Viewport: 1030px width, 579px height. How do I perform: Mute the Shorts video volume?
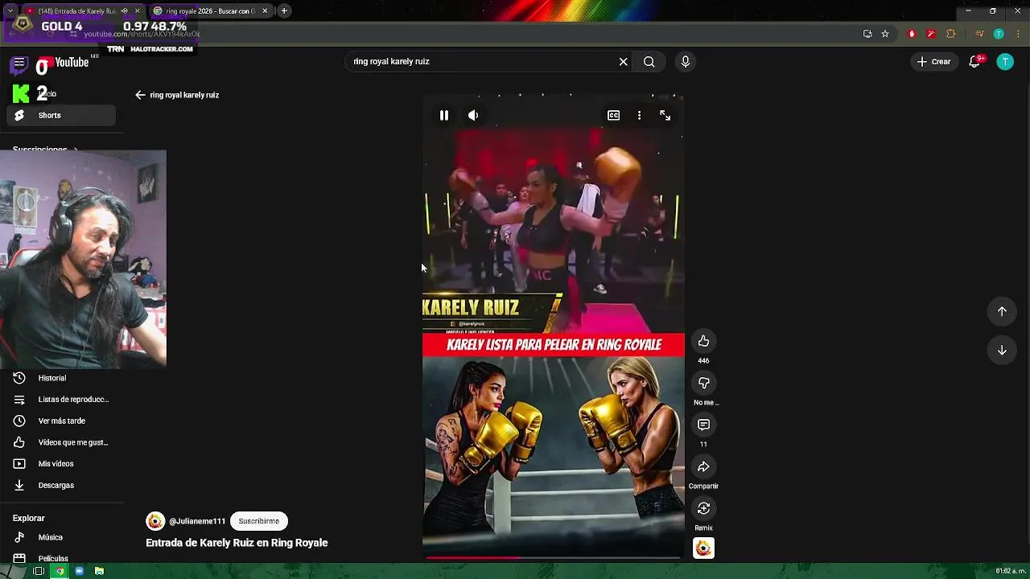(473, 115)
